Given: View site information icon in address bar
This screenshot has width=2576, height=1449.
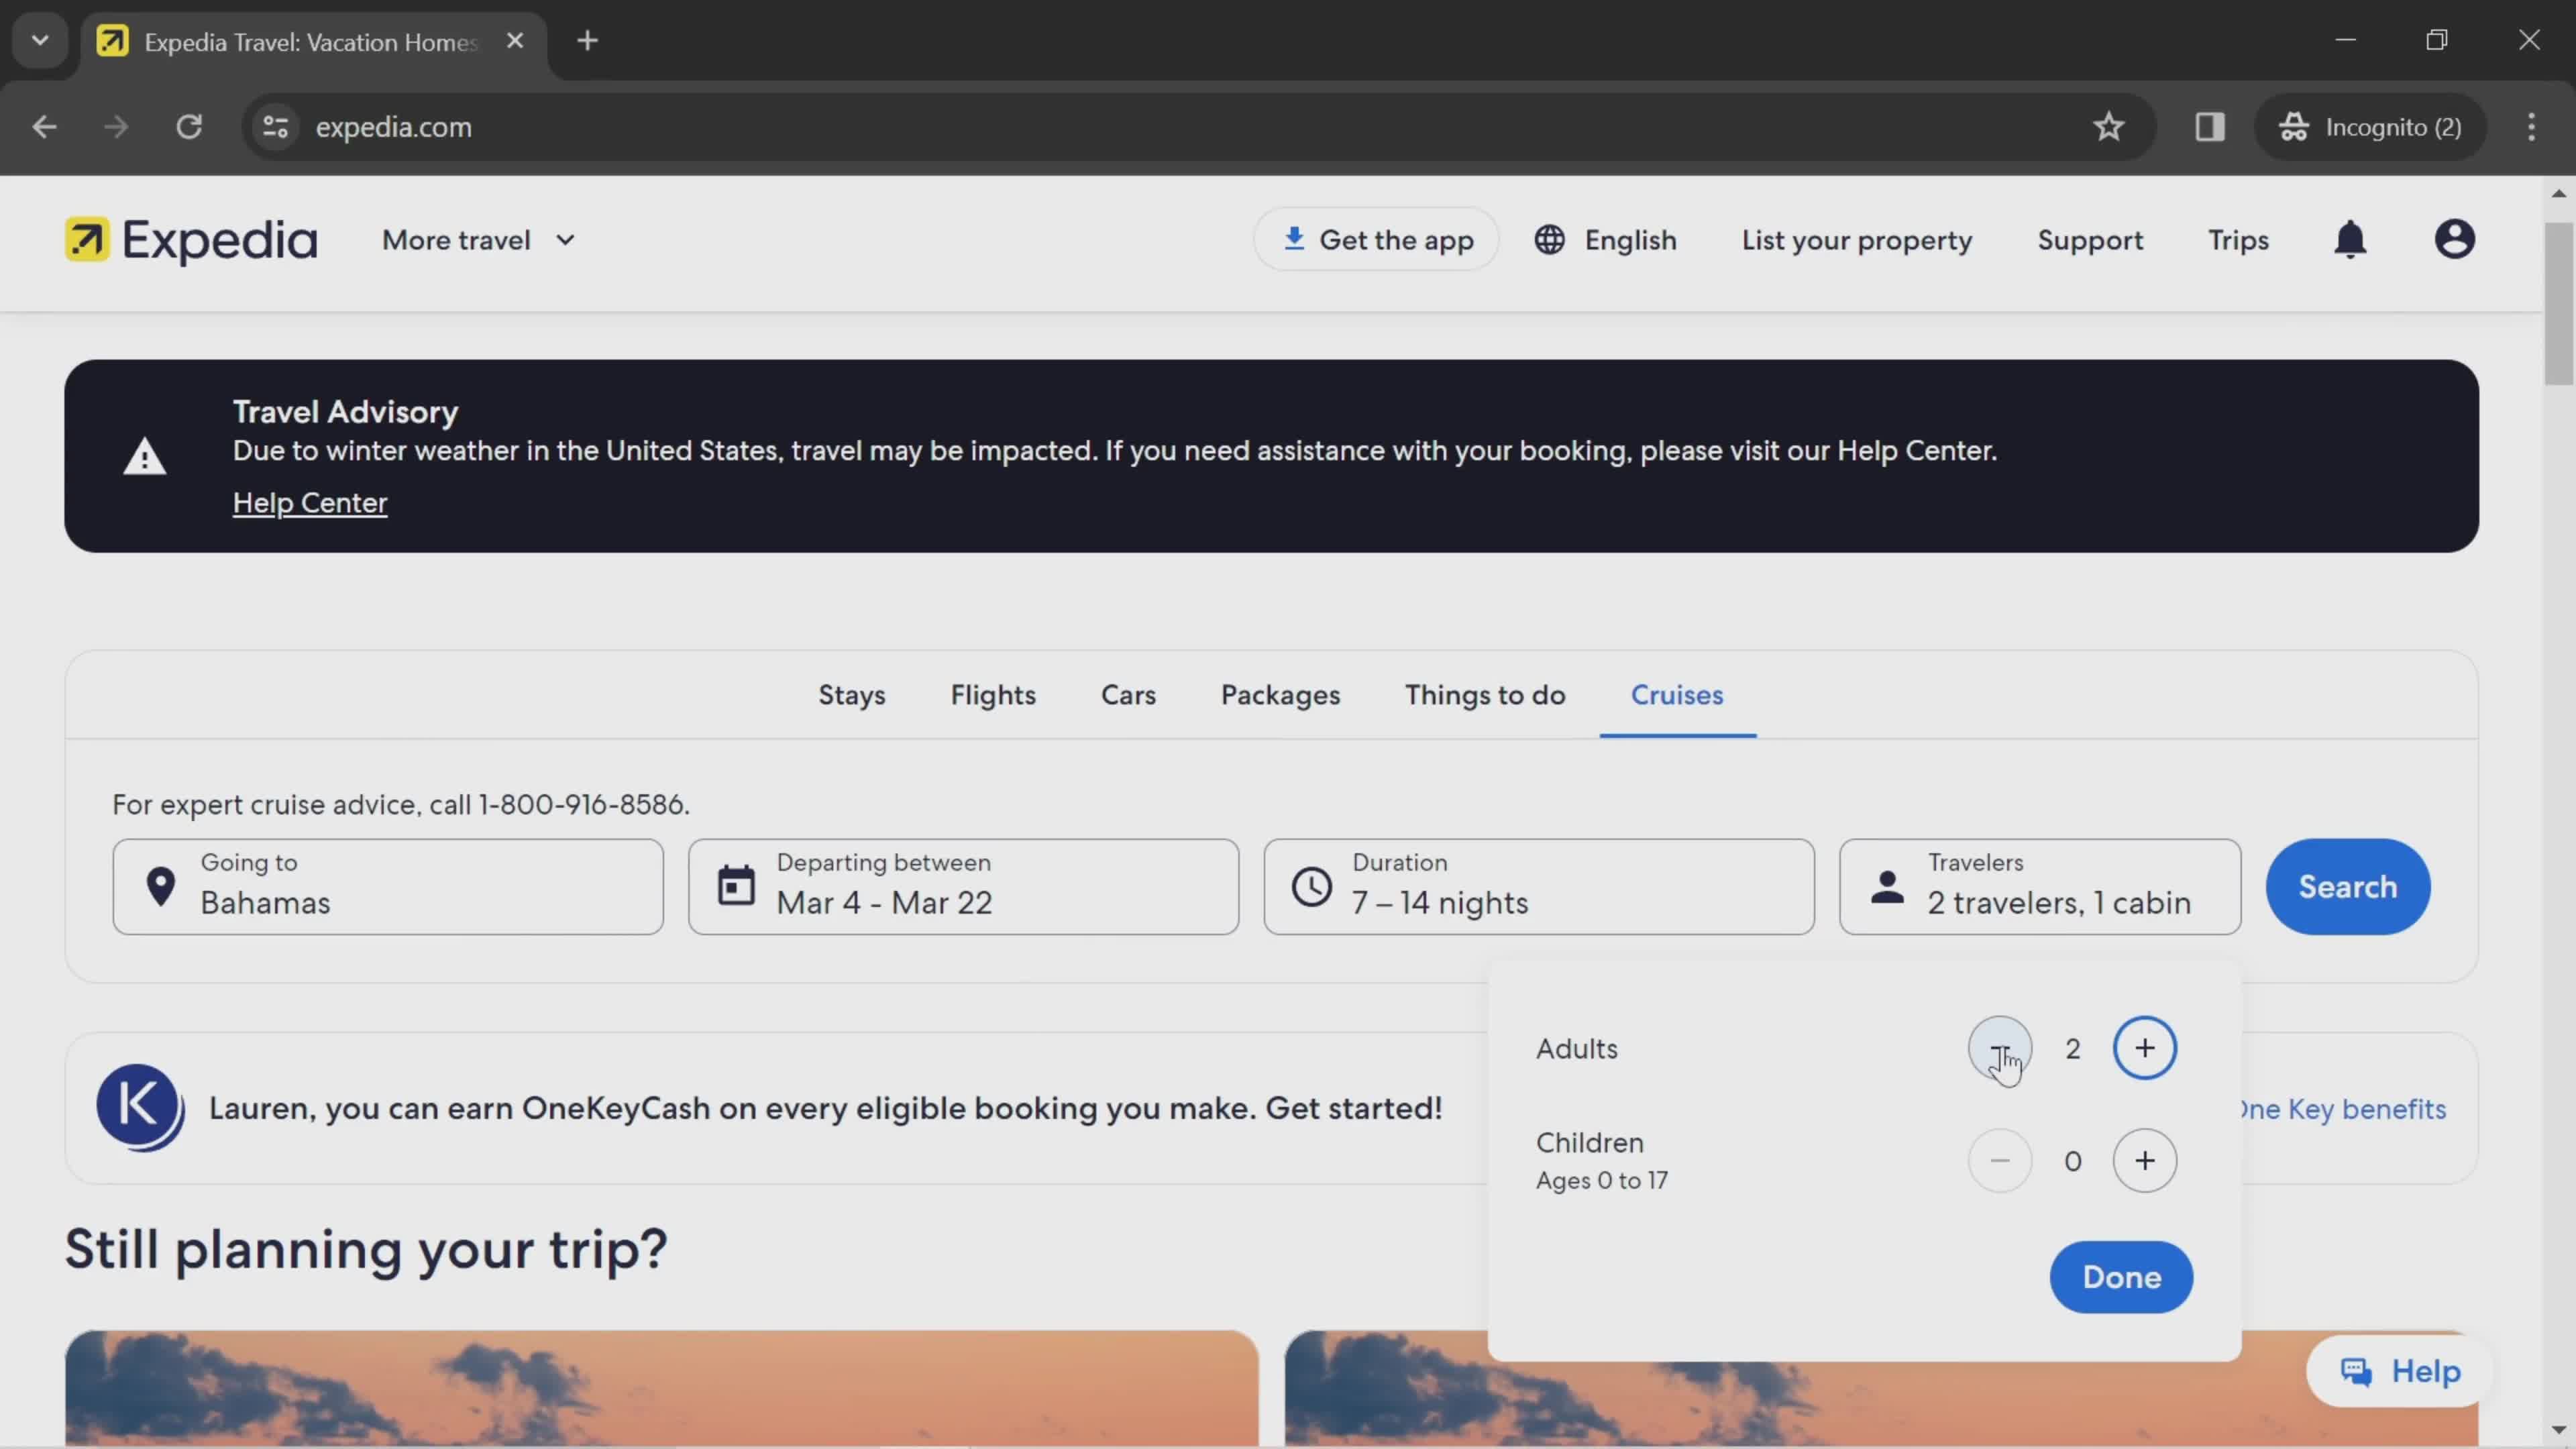Looking at the screenshot, I should (275, 127).
